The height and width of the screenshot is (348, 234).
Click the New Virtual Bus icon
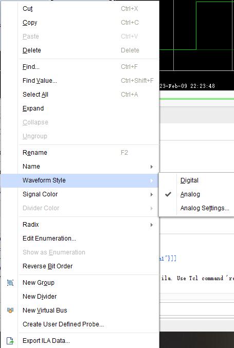(x=10, y=310)
